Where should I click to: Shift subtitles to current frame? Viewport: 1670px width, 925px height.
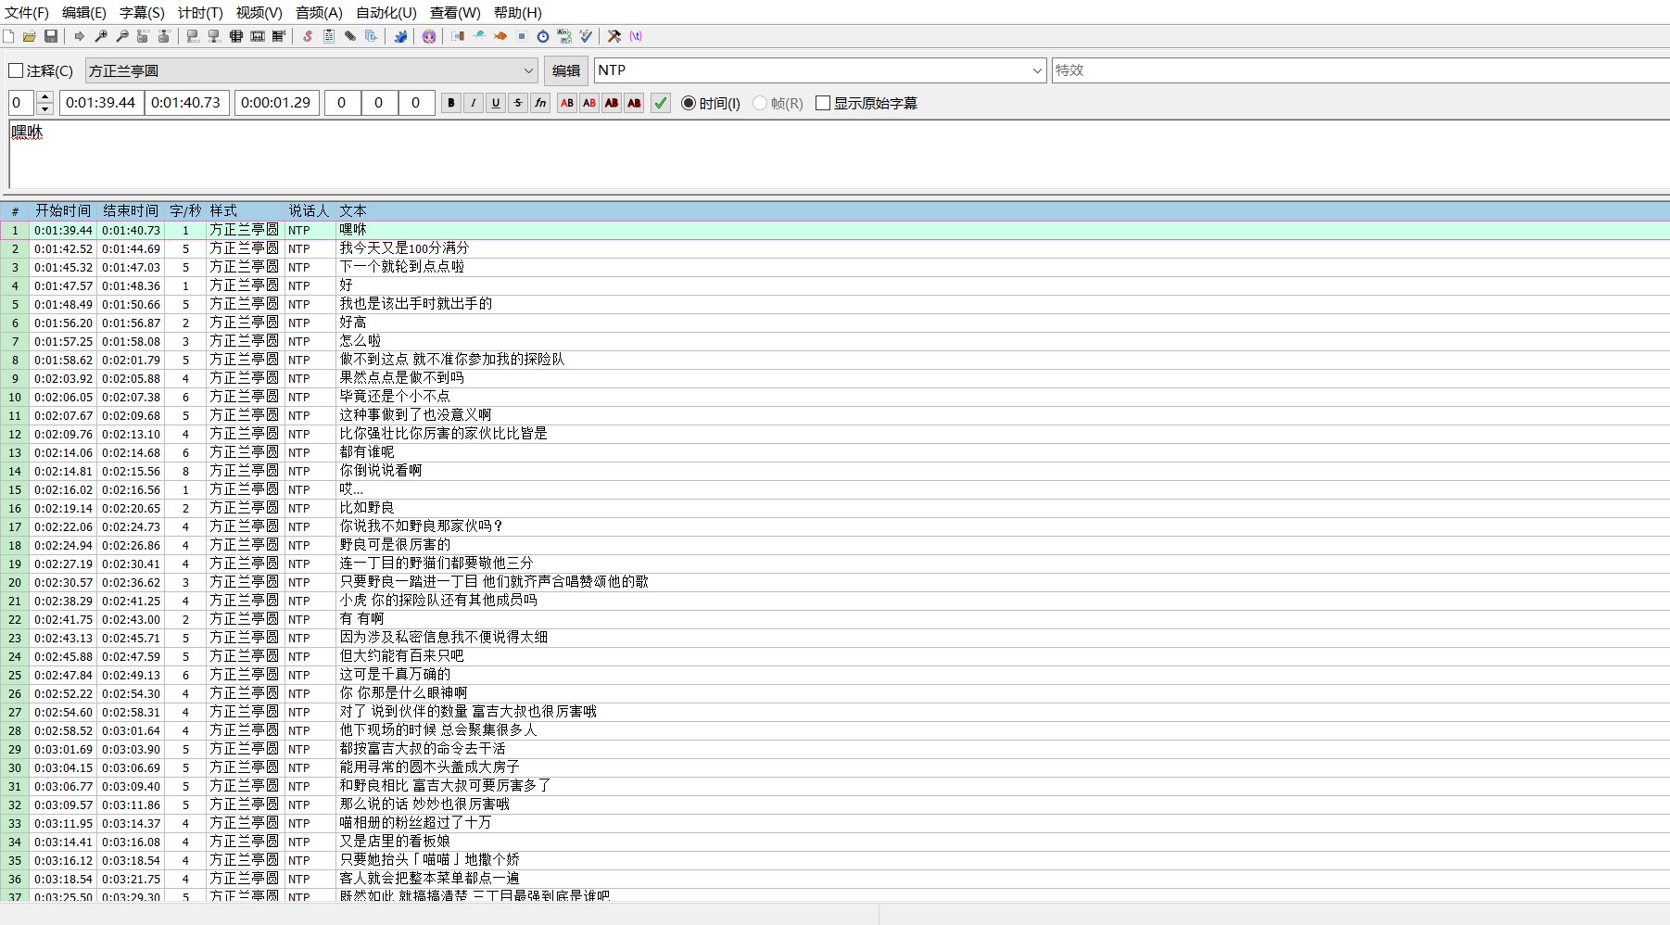(x=279, y=36)
